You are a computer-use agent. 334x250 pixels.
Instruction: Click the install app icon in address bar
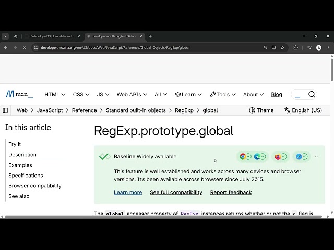click(273, 47)
